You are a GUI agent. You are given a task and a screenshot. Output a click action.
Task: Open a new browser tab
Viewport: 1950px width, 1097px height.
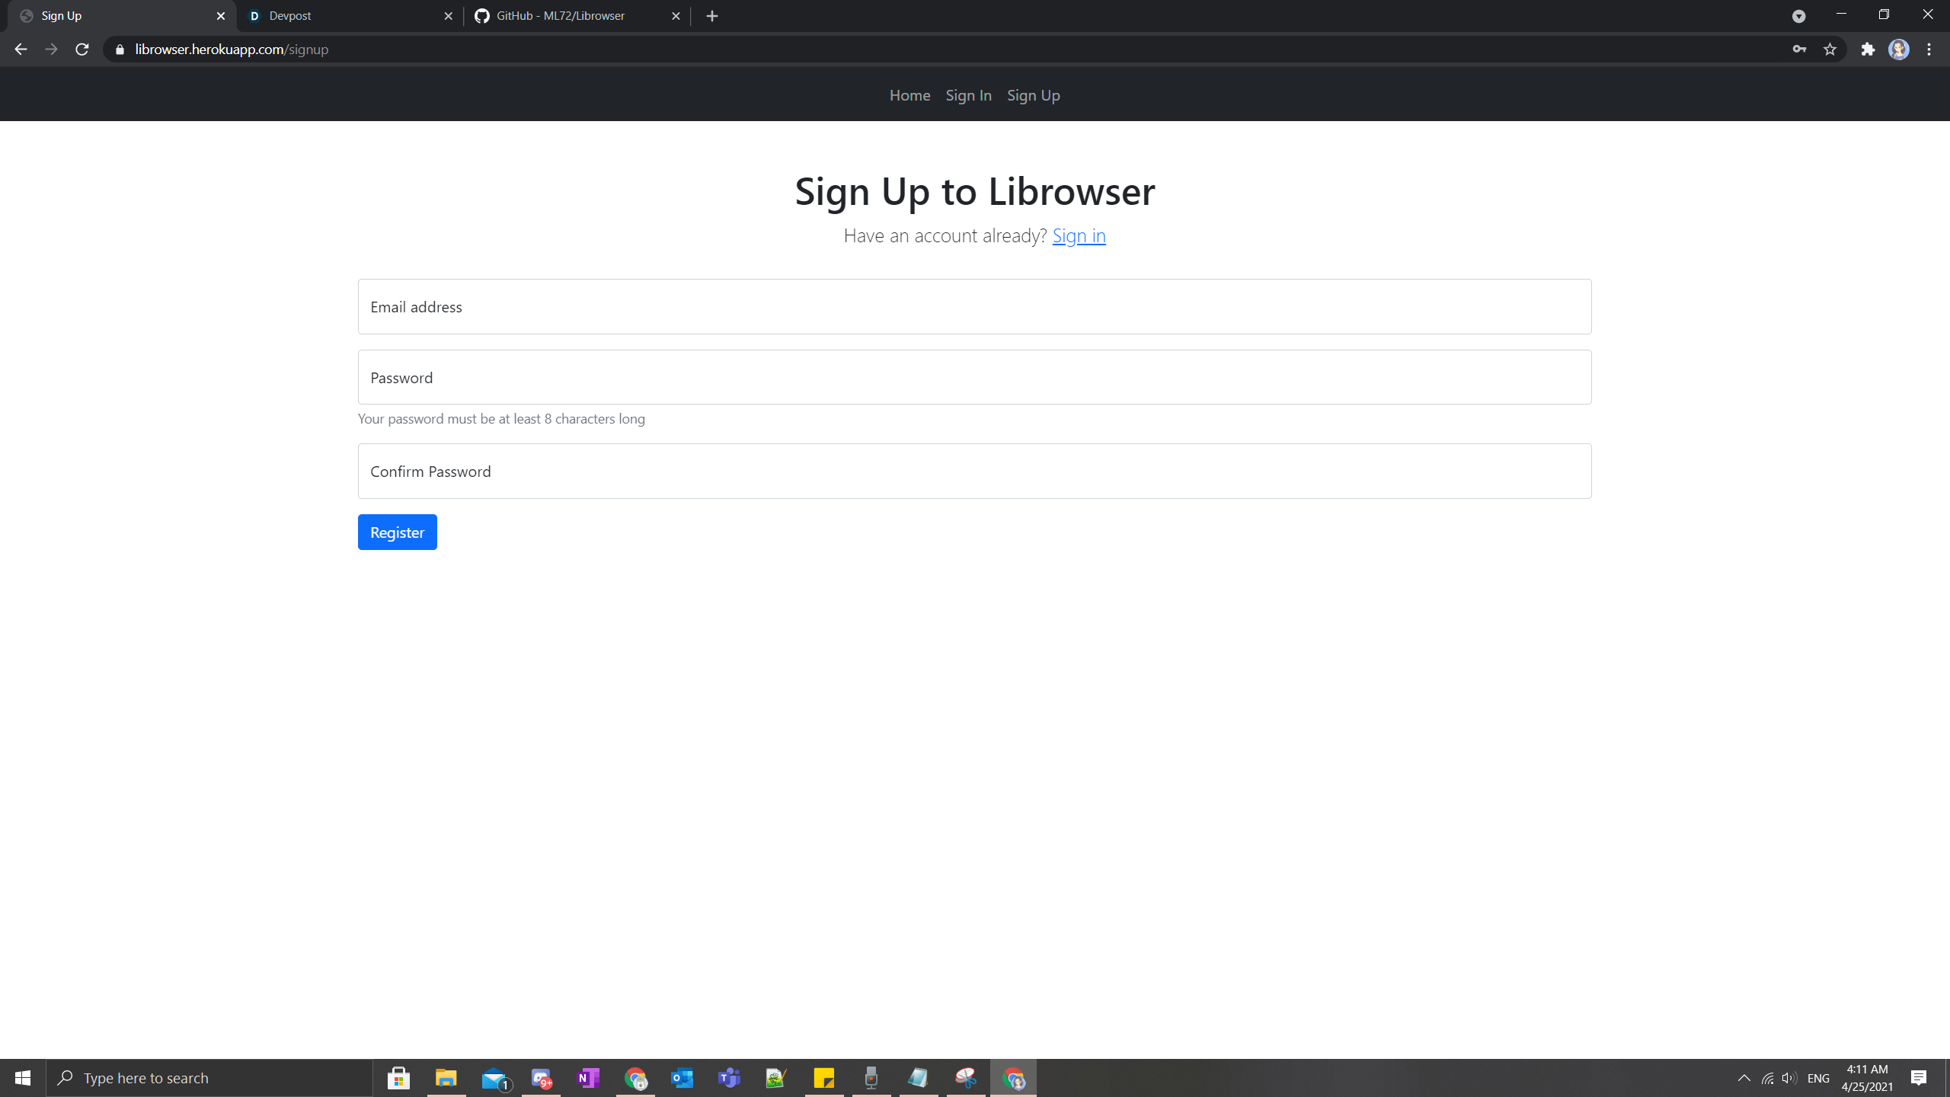point(712,16)
